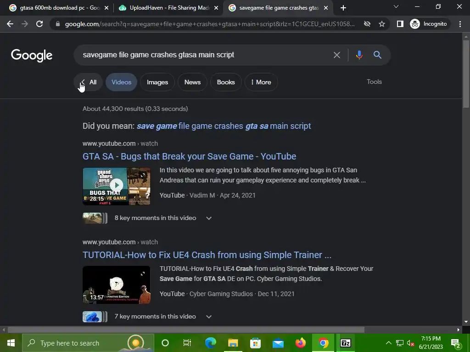Click the horizontal scrollbar right arrow
This screenshot has width=470, height=352.
click(x=459, y=330)
